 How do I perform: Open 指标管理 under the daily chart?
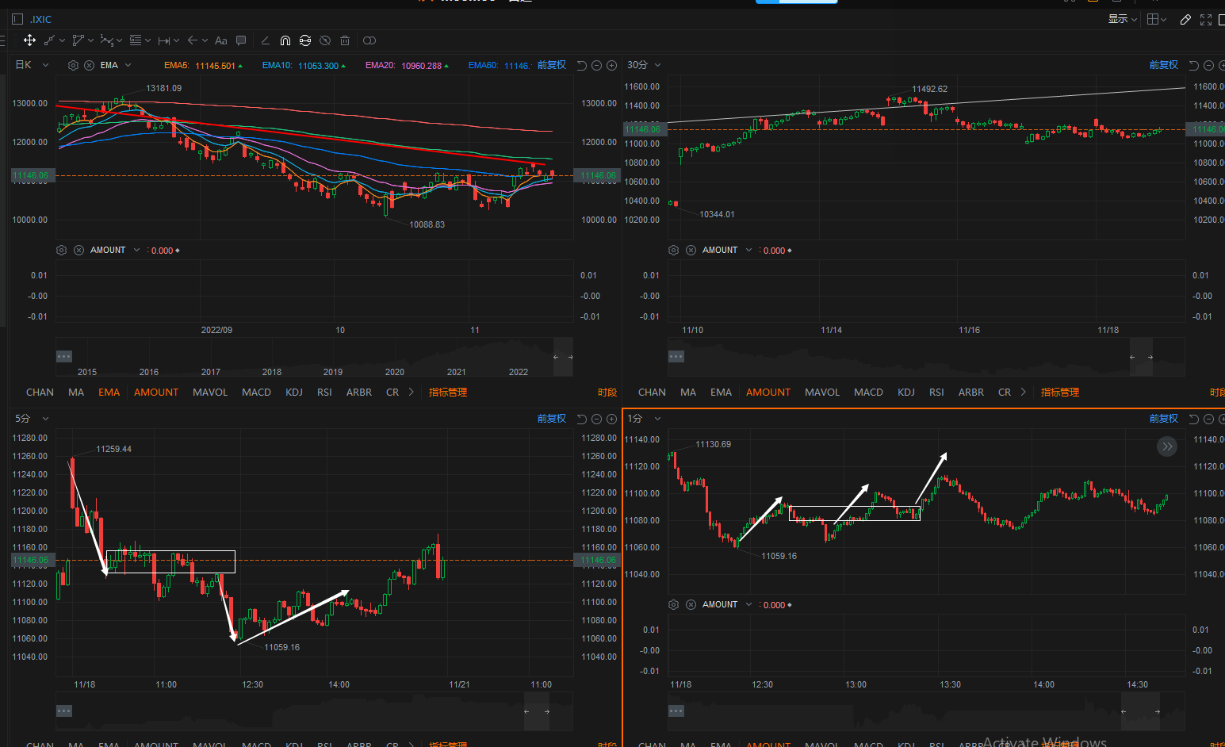coord(448,392)
